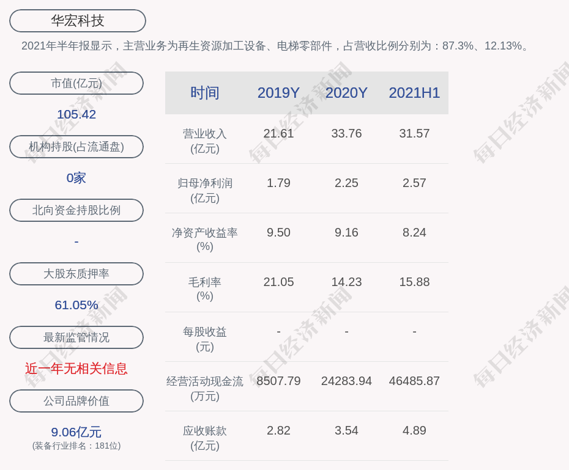Select the 北向资金持股比例 pill
This screenshot has width=569, height=470.
coord(76,210)
